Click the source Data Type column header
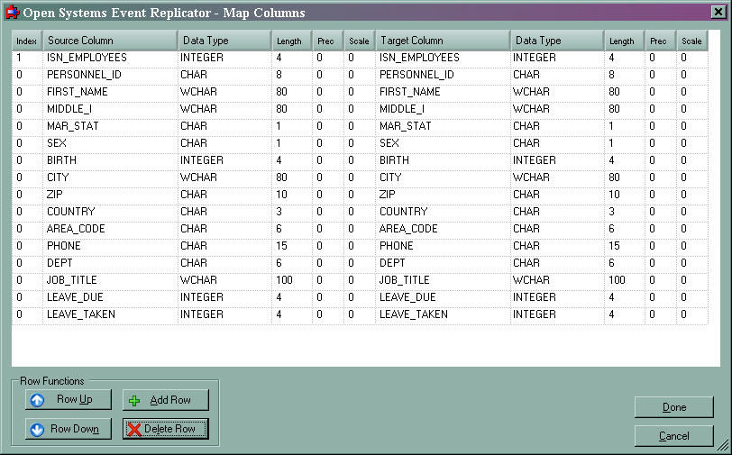This screenshot has width=732, height=455. (224, 41)
